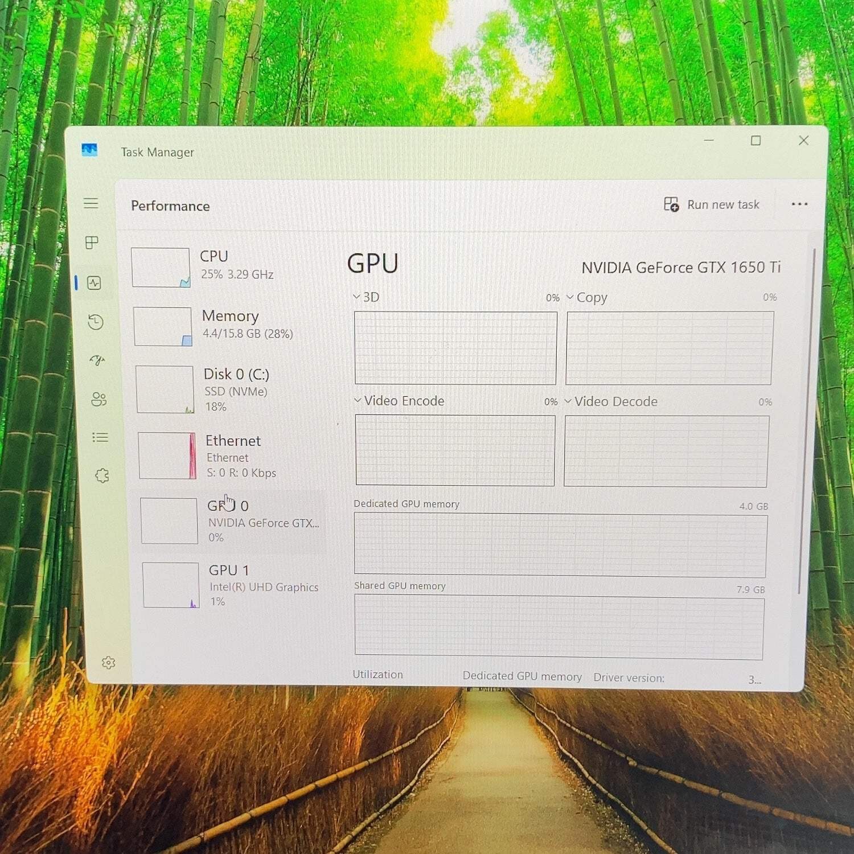Minimize the Task Manager window
Screen dimensions: 854x854
(709, 139)
